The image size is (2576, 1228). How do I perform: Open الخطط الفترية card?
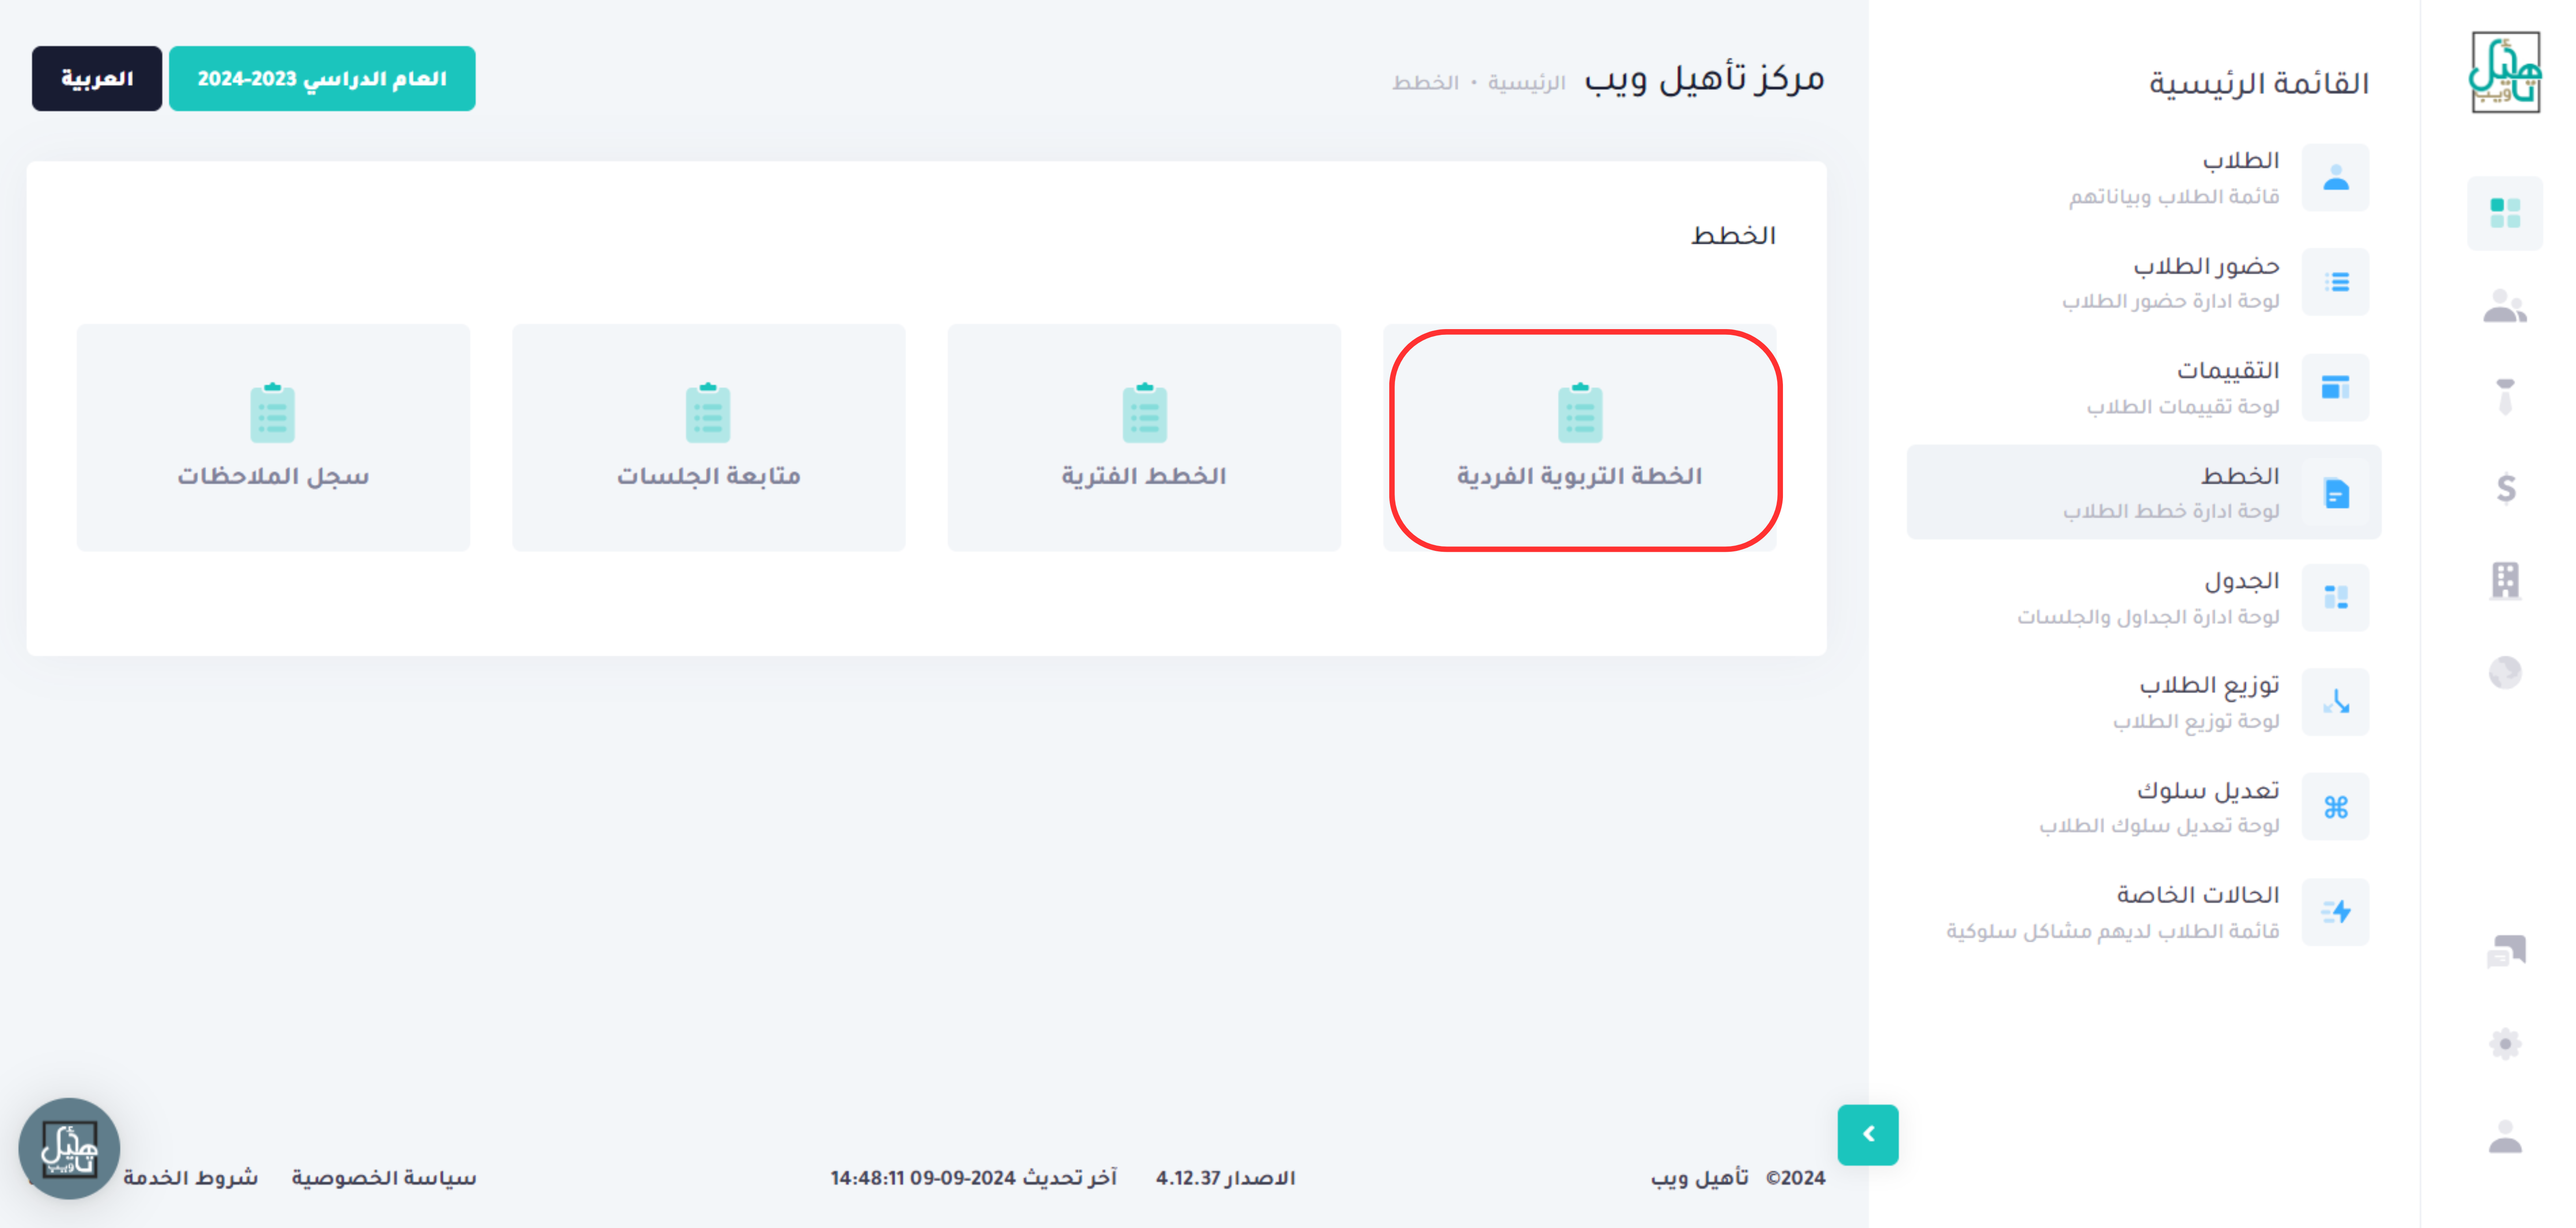(x=1144, y=438)
